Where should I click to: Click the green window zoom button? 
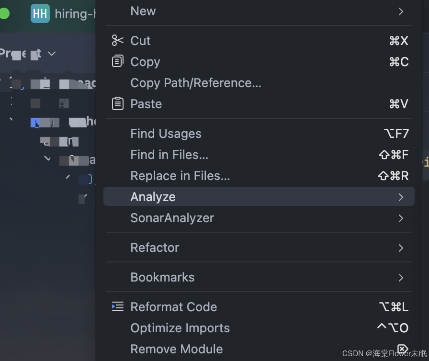pyautogui.click(x=4, y=14)
